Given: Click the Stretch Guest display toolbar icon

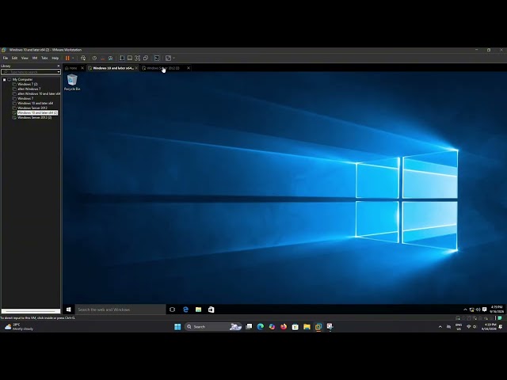Looking at the screenshot, I should [x=168, y=58].
